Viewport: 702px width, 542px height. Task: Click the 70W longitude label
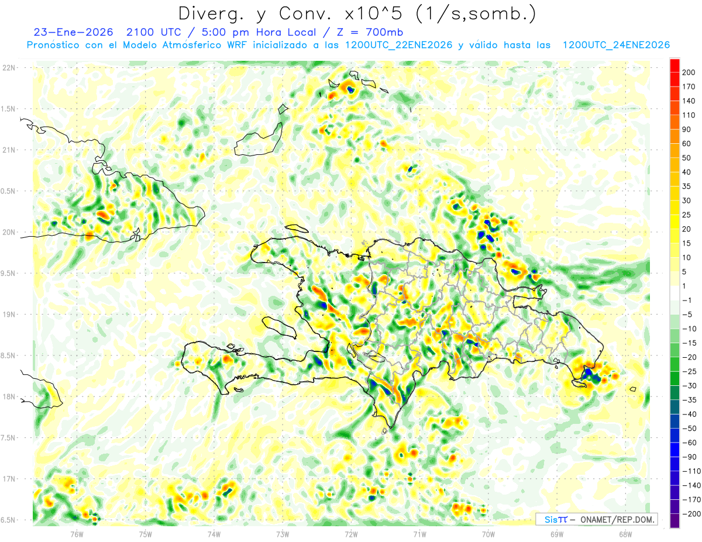488,533
